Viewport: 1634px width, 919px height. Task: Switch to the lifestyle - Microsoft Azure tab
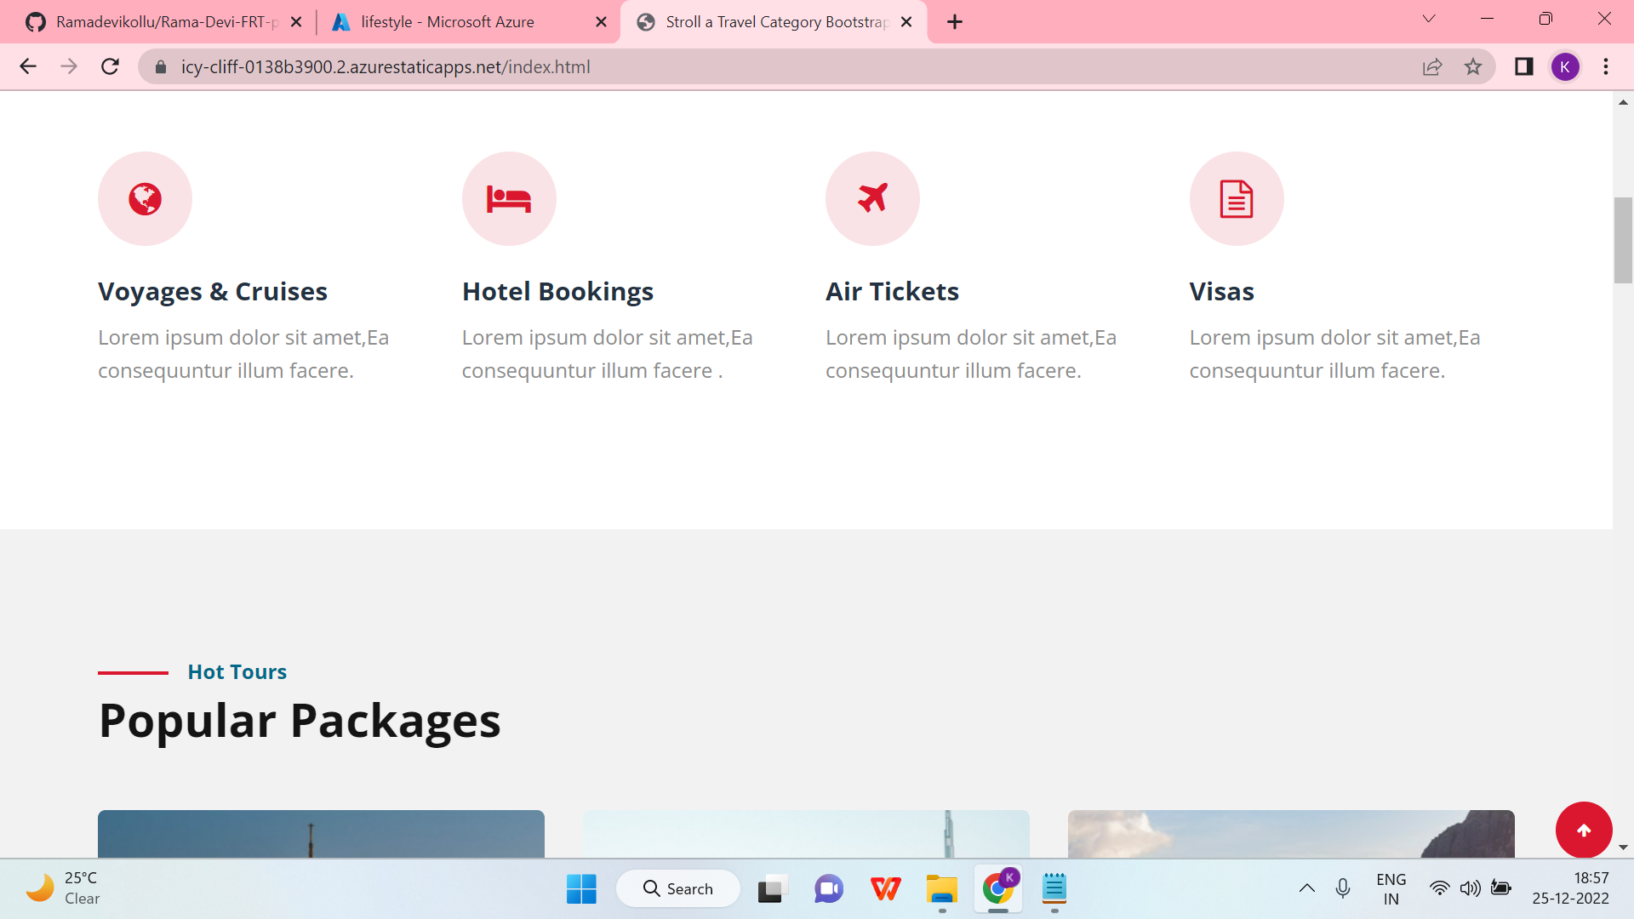447,21
